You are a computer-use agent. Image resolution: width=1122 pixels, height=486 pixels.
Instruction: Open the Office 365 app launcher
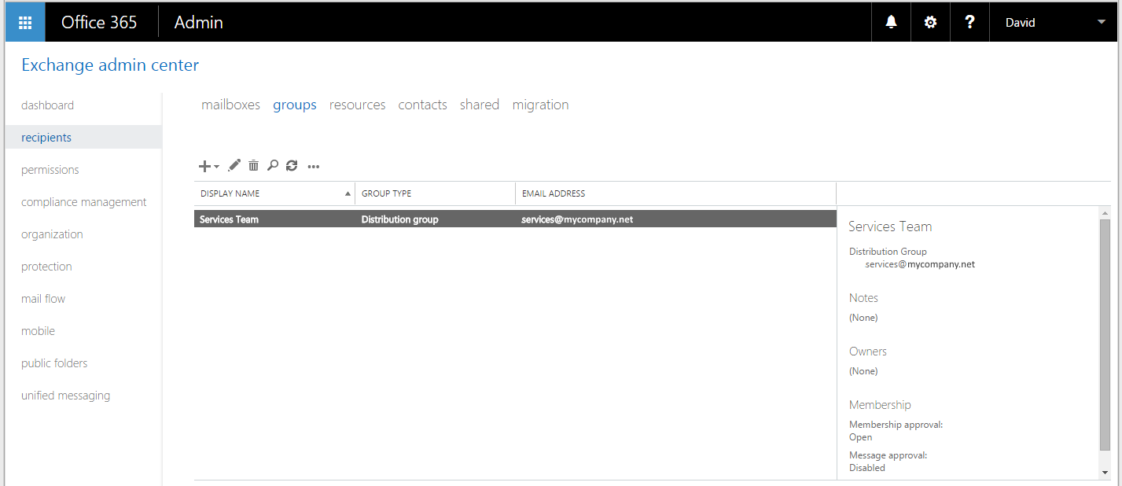click(x=25, y=22)
